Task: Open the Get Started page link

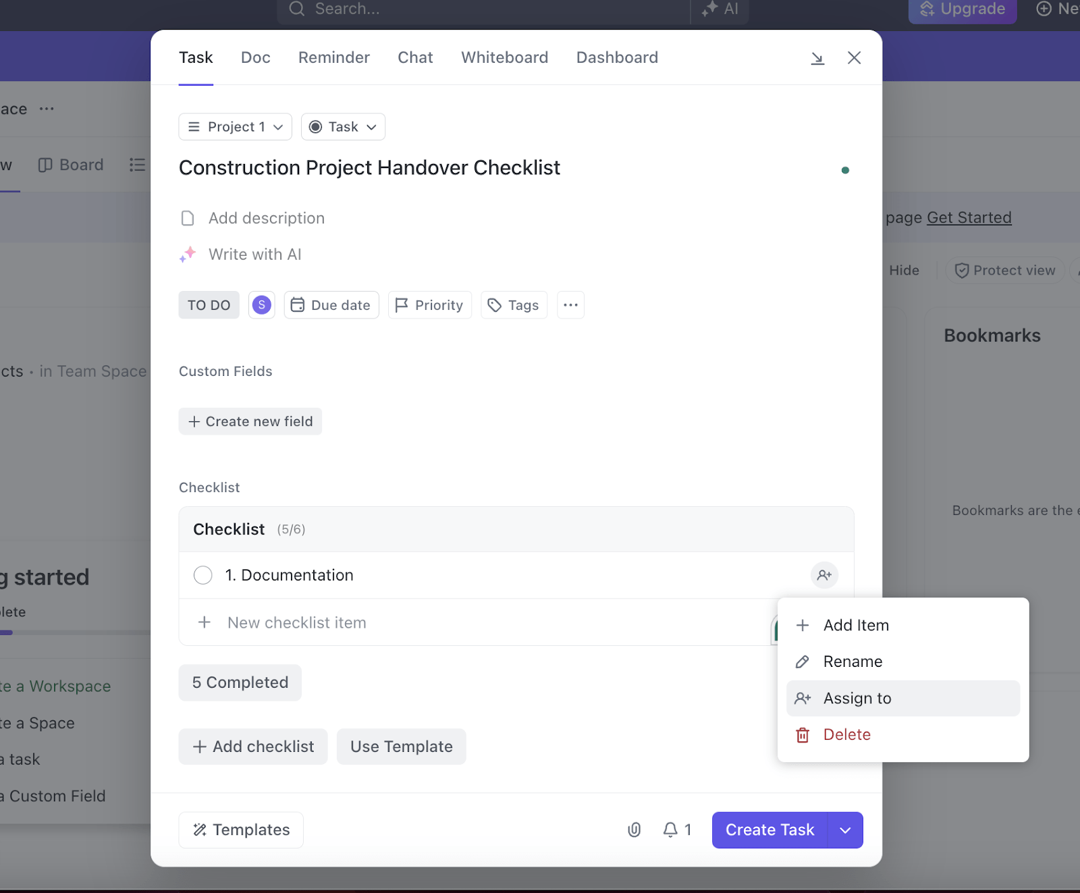Action: 969,217
